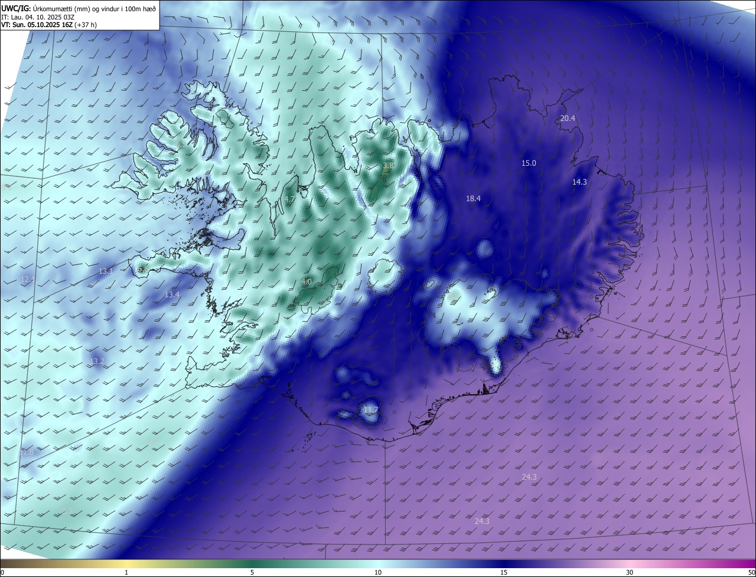The width and height of the screenshot is (756, 577).
Task: Click the map value 18.4
Action: click(473, 199)
